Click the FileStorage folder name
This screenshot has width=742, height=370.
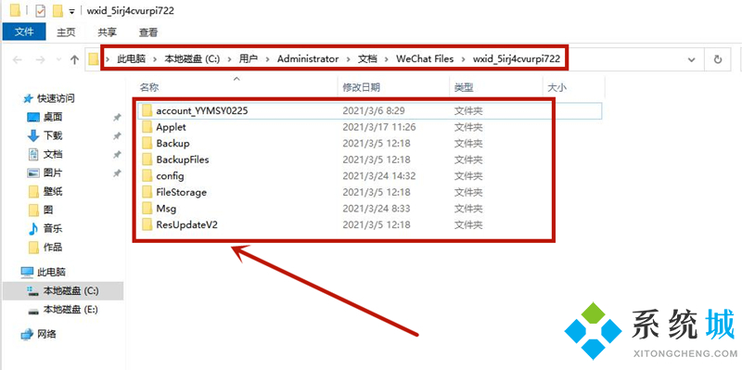(x=181, y=192)
